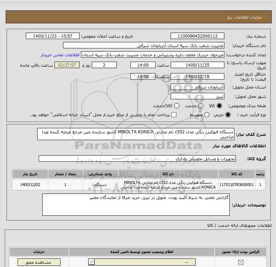Click delivery province field آذربایجان شرقی

pyautogui.click(x=197, y=87)
